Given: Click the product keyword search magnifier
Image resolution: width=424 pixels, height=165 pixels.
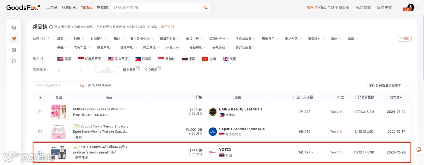Looking at the screenshot, I should pyautogui.click(x=82, y=86).
